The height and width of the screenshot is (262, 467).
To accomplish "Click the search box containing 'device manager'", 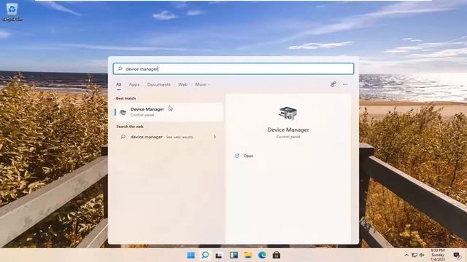I will (233, 68).
